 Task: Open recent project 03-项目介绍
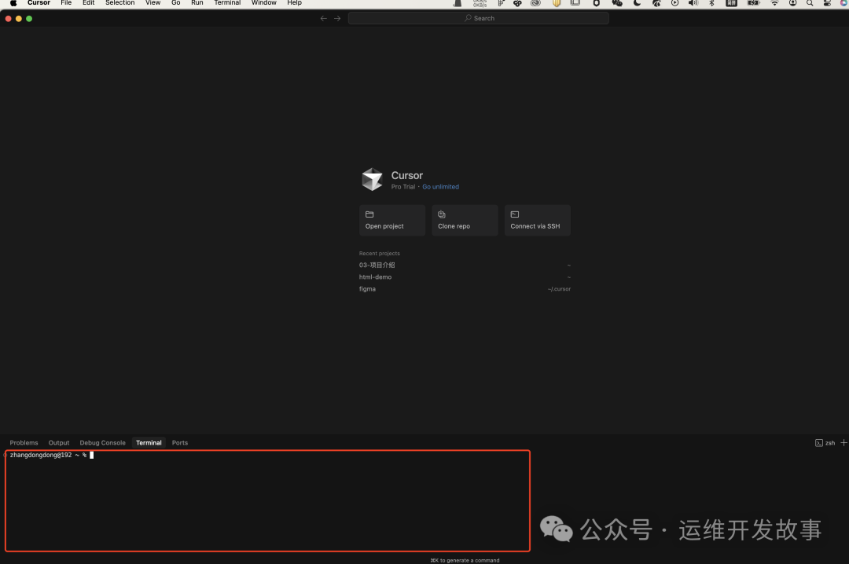coord(465,266)
